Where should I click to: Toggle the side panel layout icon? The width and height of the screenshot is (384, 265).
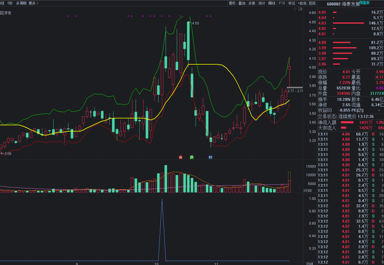point(300,9)
